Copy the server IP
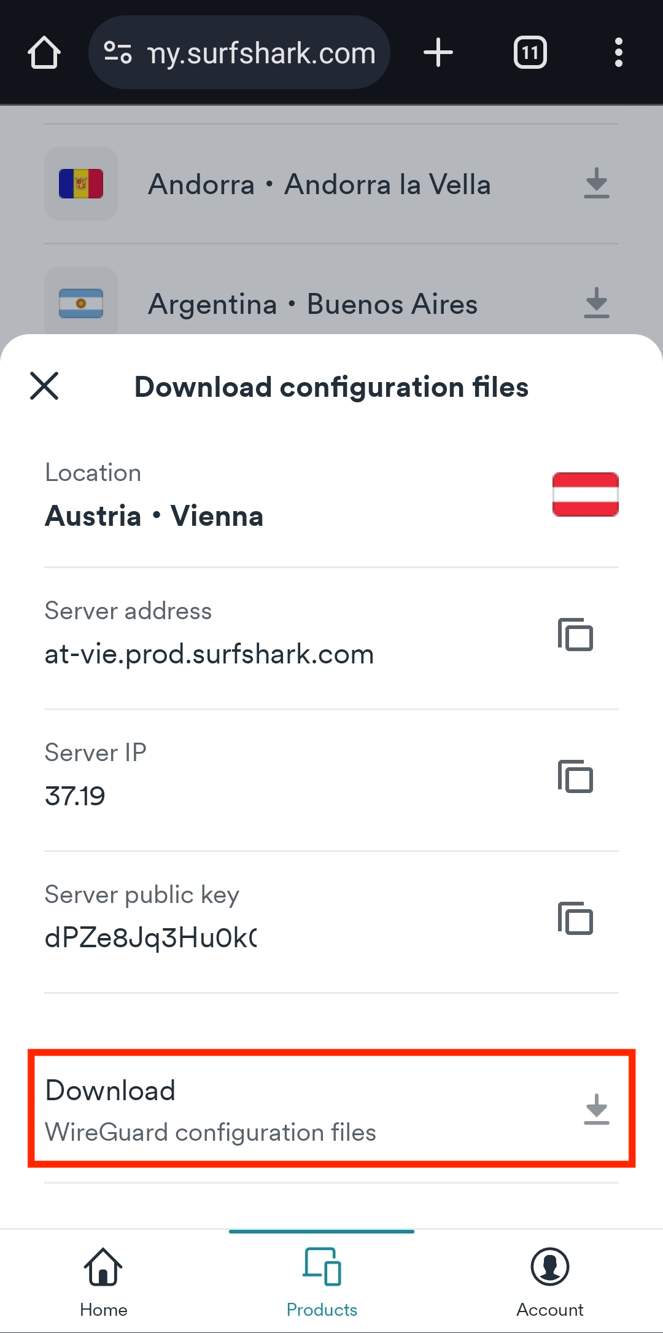The width and height of the screenshot is (663, 1333). click(x=575, y=776)
